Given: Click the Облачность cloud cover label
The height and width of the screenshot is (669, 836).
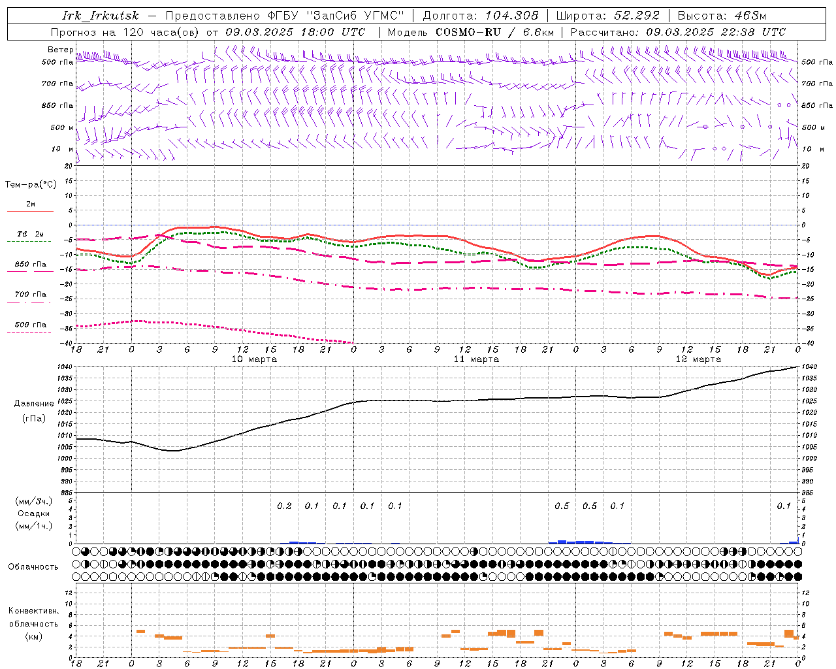Looking at the screenshot, I should [33, 566].
